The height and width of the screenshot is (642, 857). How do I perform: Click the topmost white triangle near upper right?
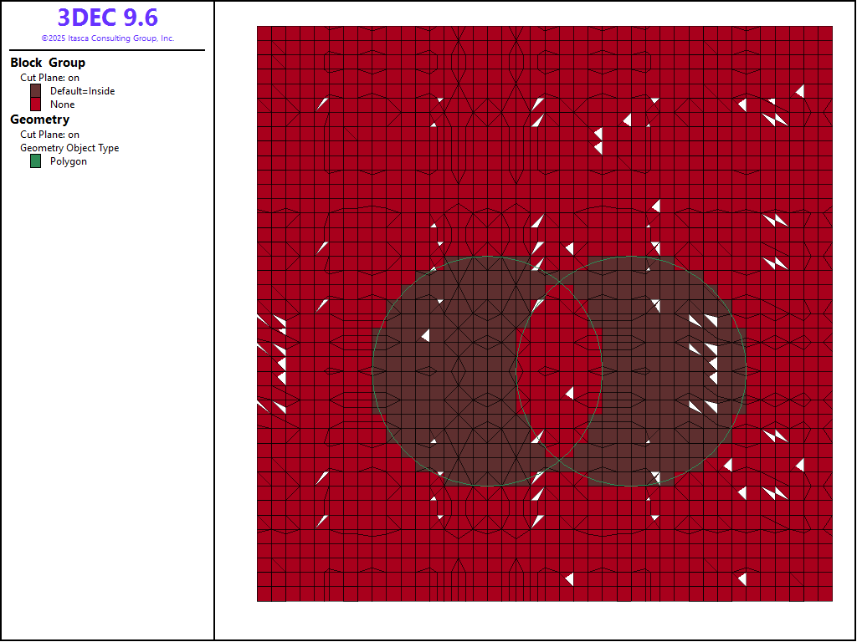tap(800, 90)
